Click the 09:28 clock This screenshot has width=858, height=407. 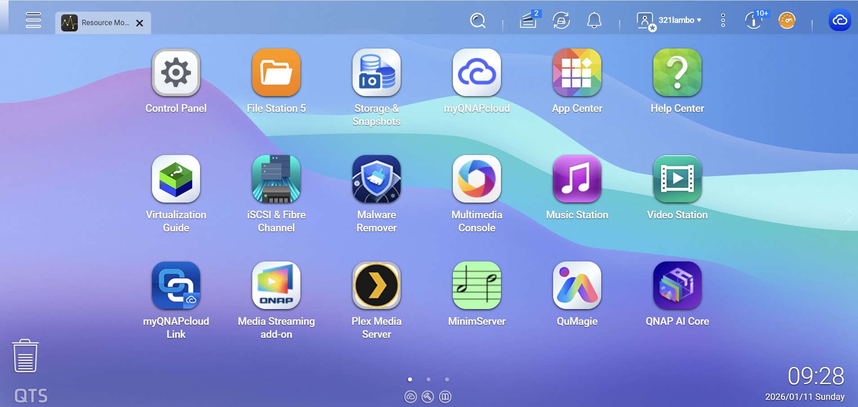[816, 376]
